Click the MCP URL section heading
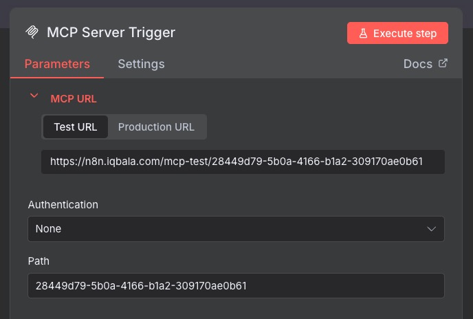 tap(74, 98)
